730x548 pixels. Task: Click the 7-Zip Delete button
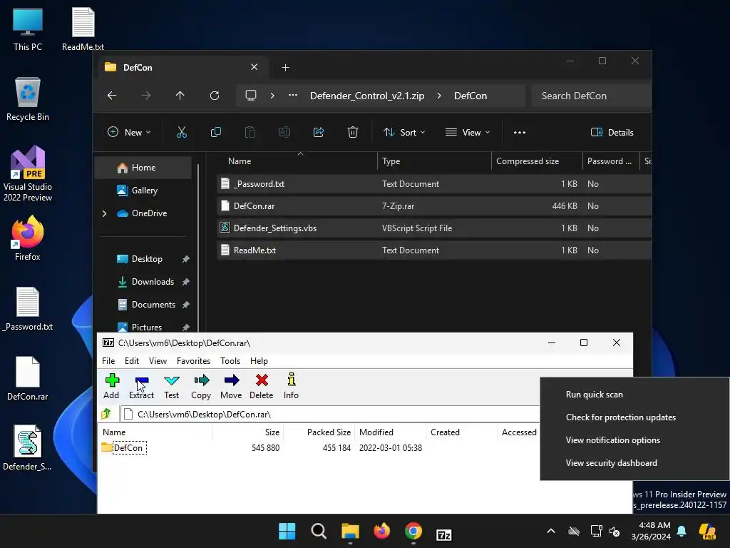[x=261, y=386]
